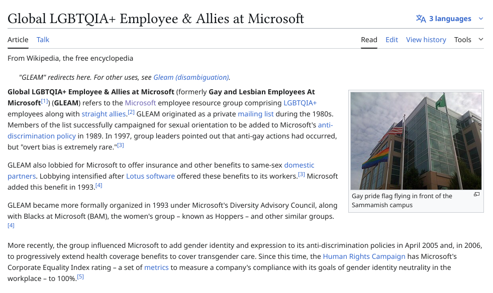
Task: Follow the Gleam (disambiguation) link
Action: coord(191,77)
